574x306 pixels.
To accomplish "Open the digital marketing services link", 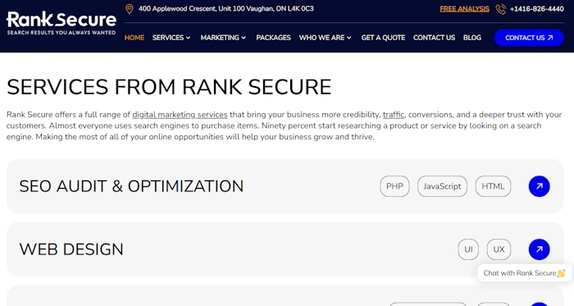I will pyautogui.click(x=180, y=115).
